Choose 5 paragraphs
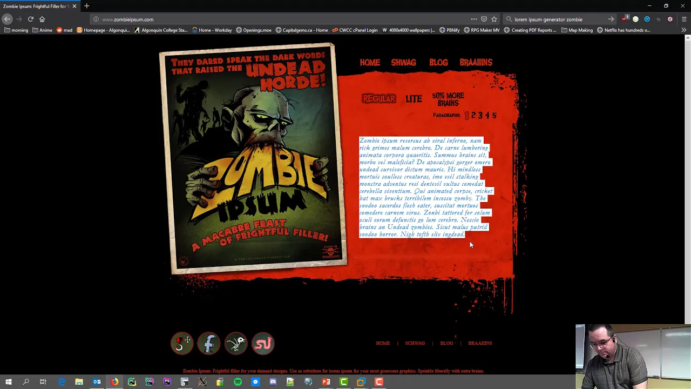Image resolution: width=691 pixels, height=389 pixels. click(x=494, y=115)
